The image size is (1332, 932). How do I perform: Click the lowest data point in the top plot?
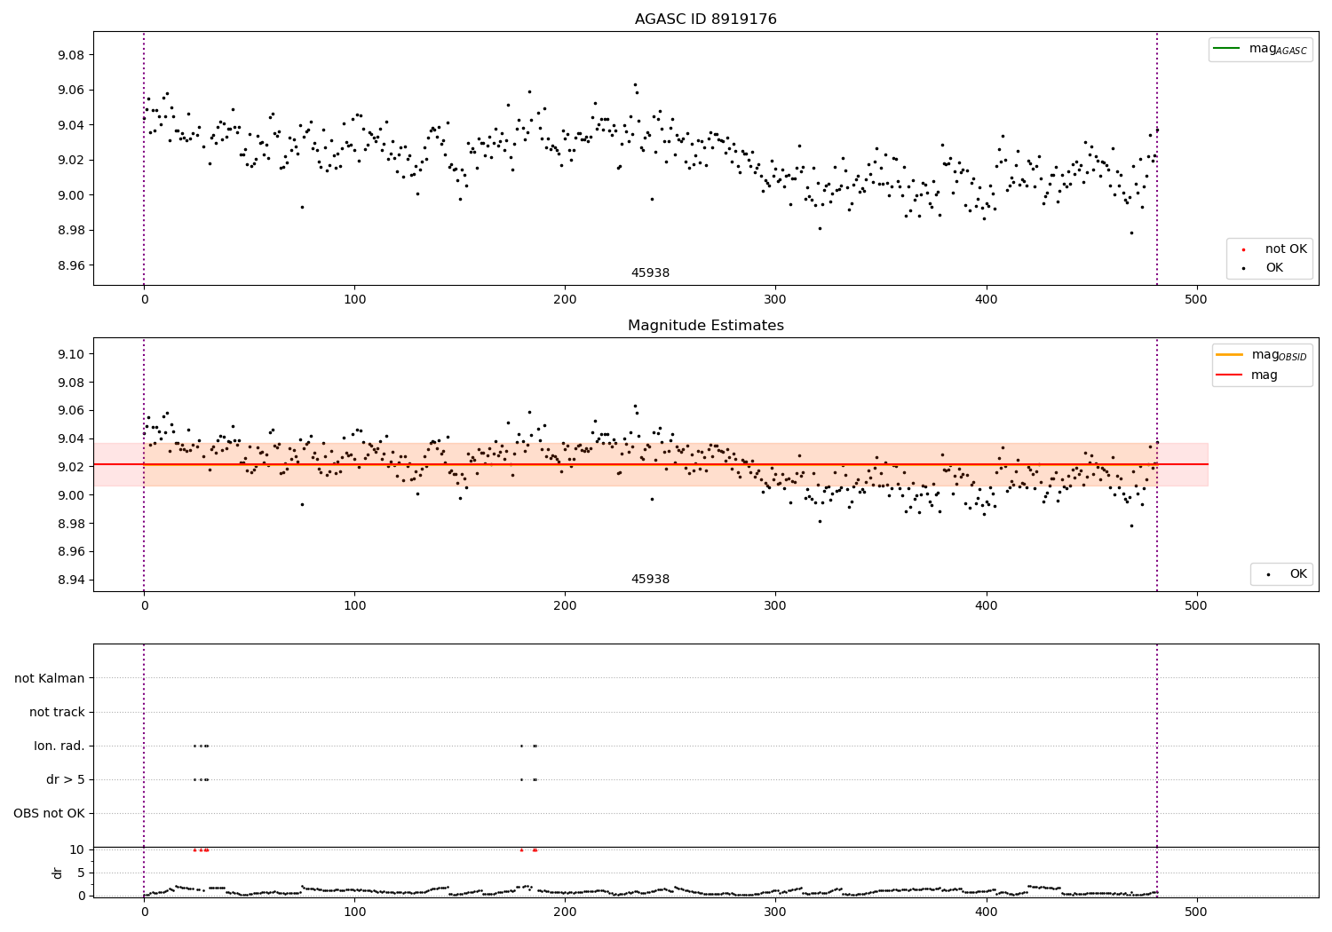(x=1131, y=233)
